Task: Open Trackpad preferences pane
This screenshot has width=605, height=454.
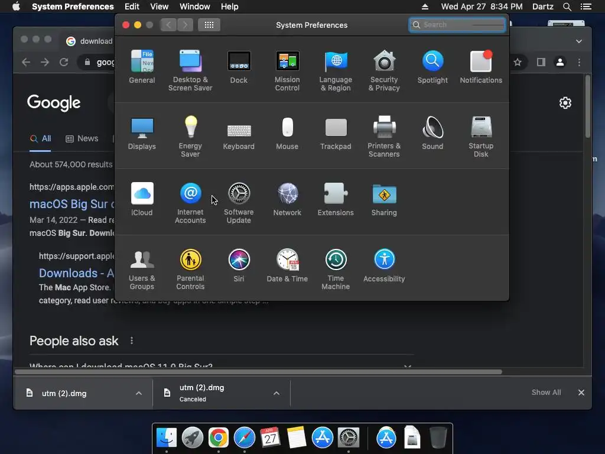Action: click(336, 133)
